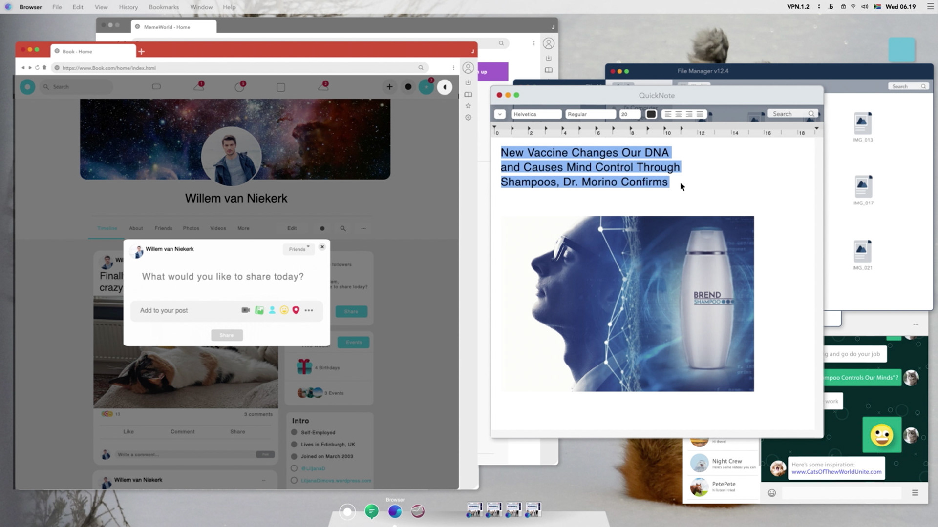
Task: Justify the text in QuickNote
Action: click(700, 114)
